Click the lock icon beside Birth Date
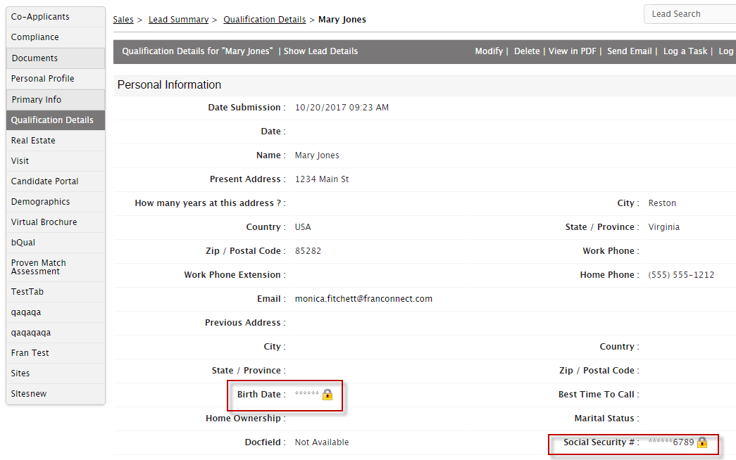Viewport: 736px width, 460px height. pyautogui.click(x=328, y=395)
